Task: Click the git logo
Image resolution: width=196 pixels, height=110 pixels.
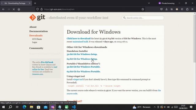Action: (x=37, y=17)
